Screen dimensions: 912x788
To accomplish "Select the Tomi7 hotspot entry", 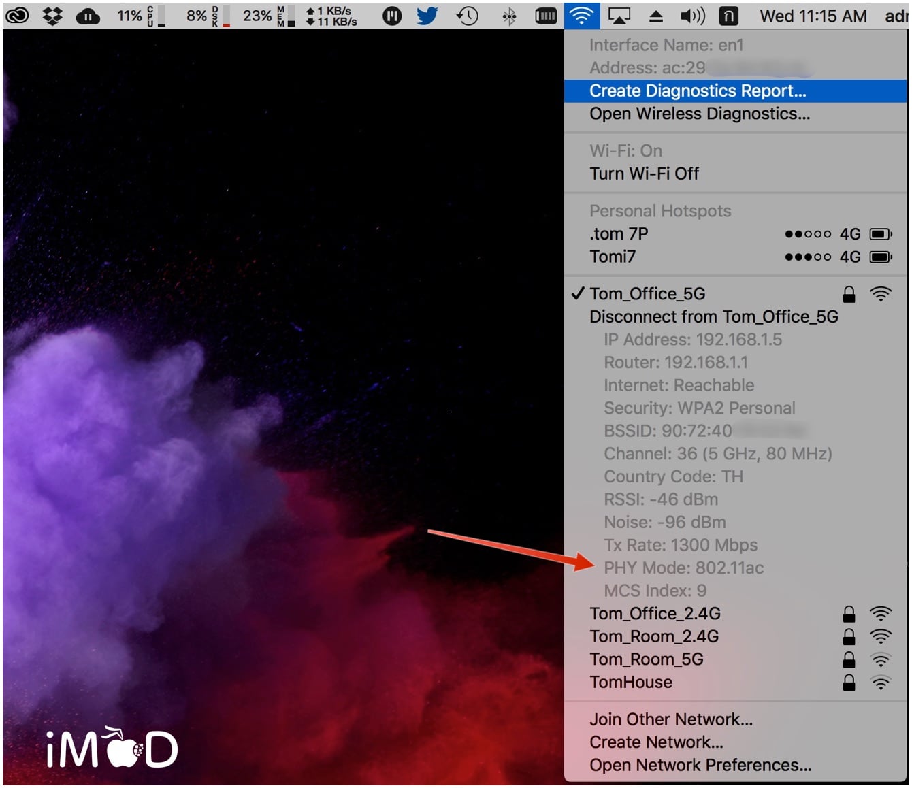I will point(613,257).
